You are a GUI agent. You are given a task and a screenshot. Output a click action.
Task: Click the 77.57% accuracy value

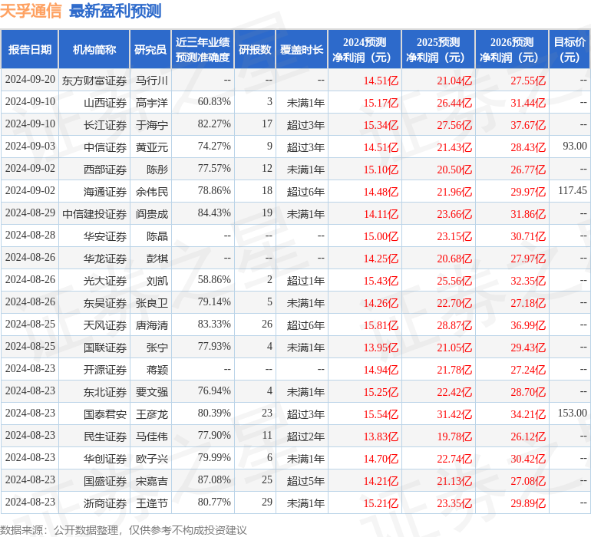[x=214, y=169]
